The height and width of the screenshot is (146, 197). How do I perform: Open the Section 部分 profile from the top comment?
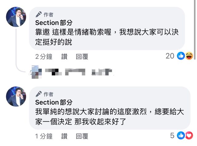coord(54,23)
